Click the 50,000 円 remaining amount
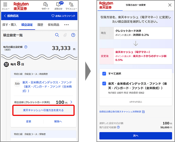The height and width of the screenshot is (142, 175). [x=166, y=127]
